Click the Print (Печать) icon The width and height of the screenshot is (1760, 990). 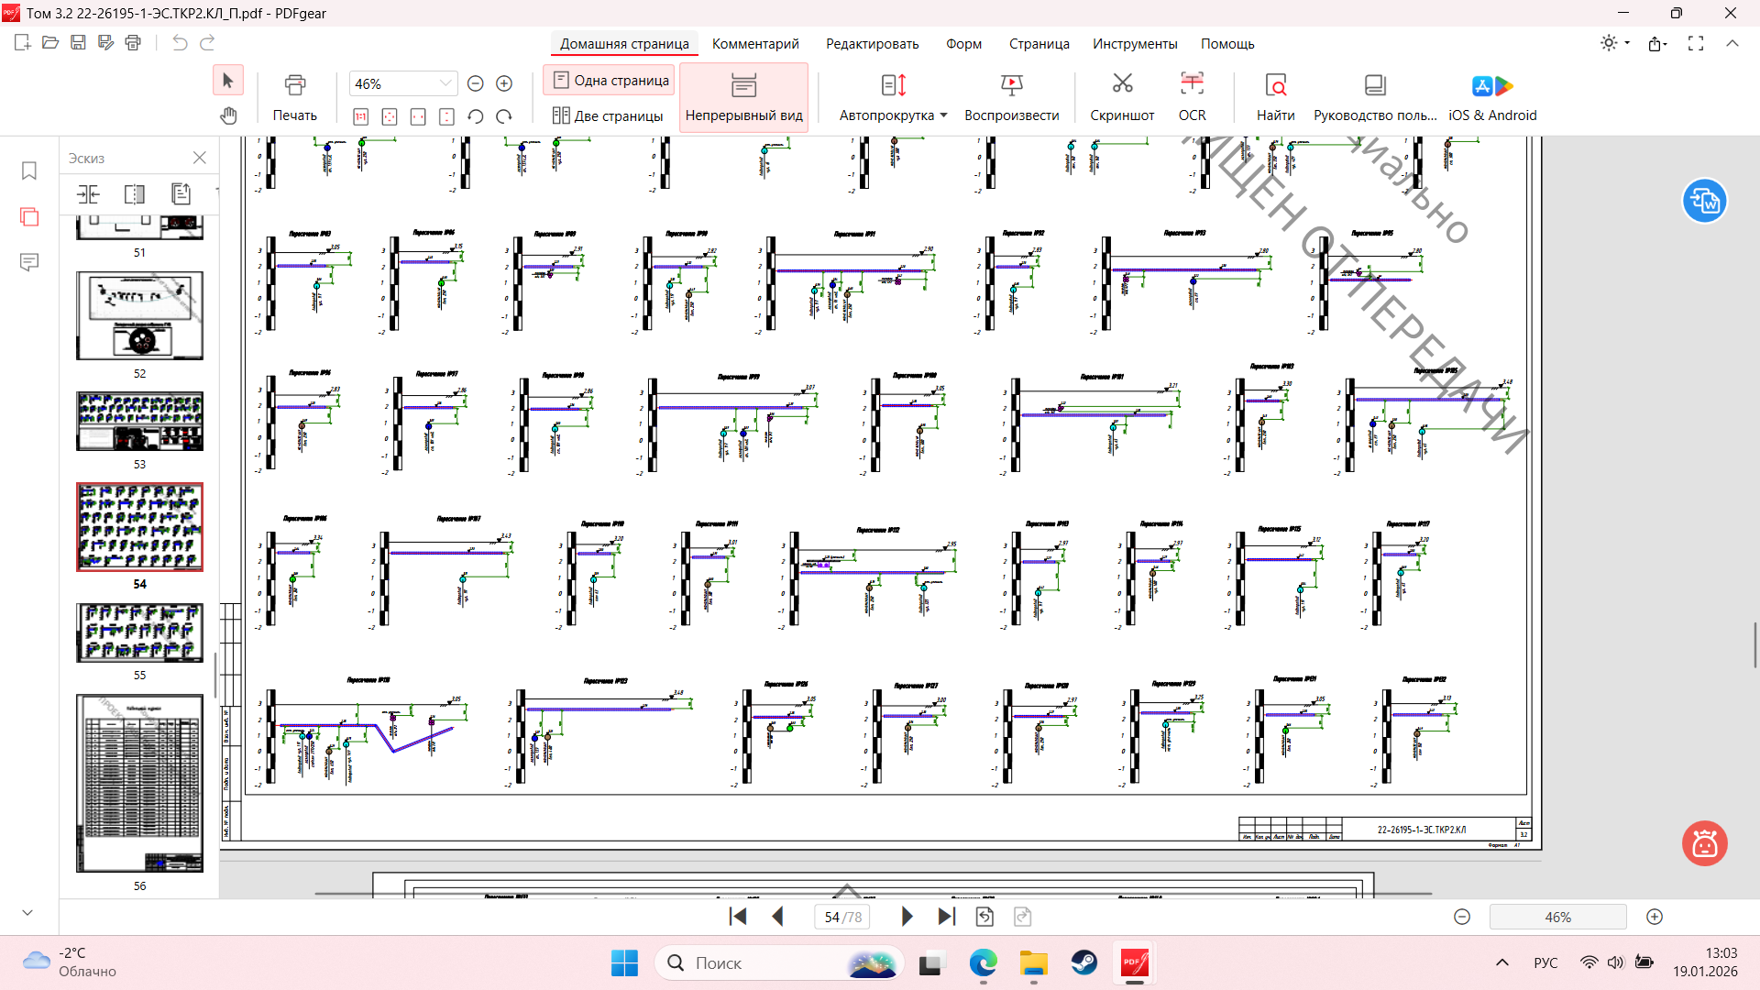(x=294, y=85)
